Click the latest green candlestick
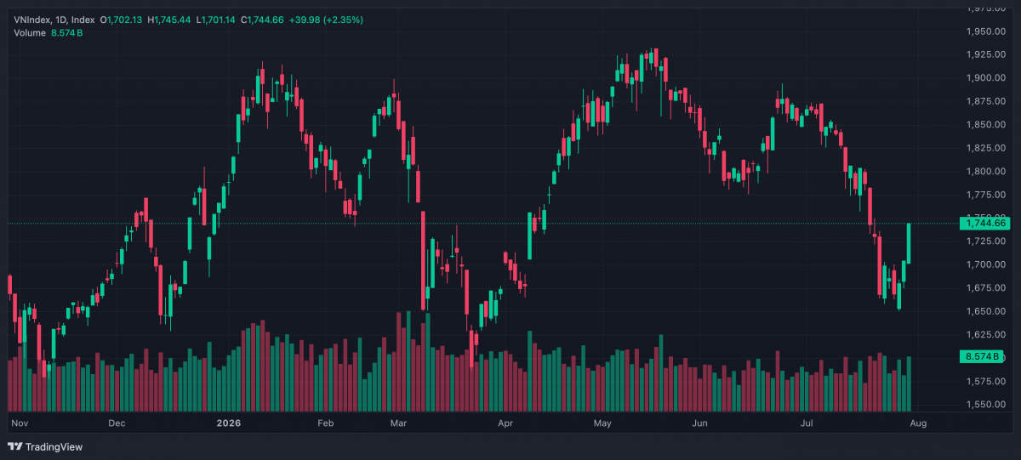The width and height of the screenshot is (1021, 460). click(x=910, y=243)
